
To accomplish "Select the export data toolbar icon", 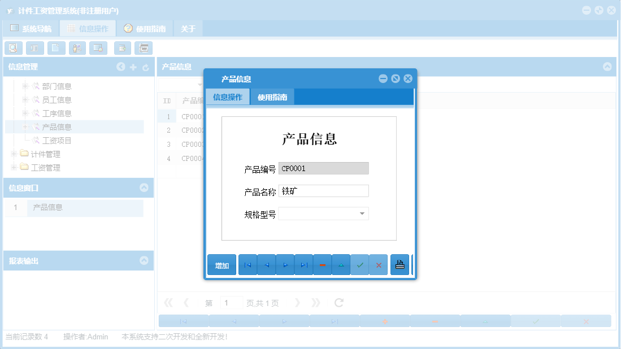I will [x=122, y=48].
